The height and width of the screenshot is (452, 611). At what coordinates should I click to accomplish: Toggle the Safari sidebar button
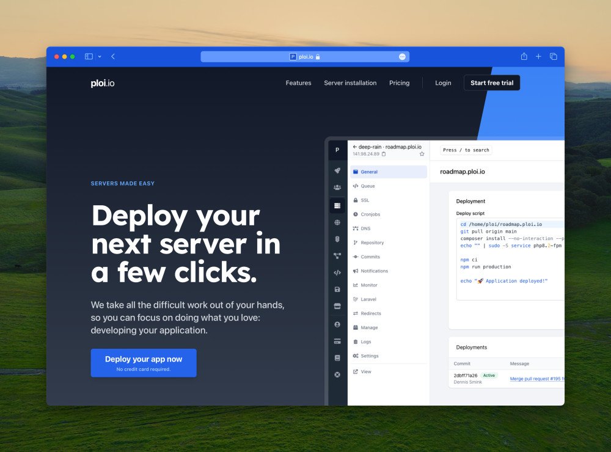click(x=89, y=56)
